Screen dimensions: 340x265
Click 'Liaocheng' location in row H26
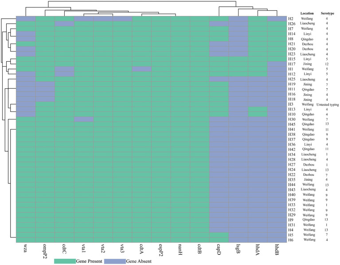[308, 24]
